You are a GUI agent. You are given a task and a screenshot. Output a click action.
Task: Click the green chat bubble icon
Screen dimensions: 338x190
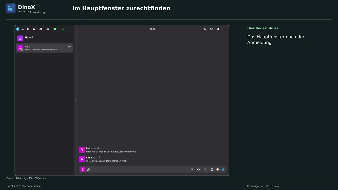[x=55, y=29]
